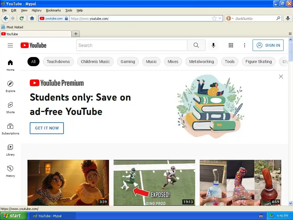Open the YouTube hamburger guide menu
293x220 pixels.
click(10, 45)
